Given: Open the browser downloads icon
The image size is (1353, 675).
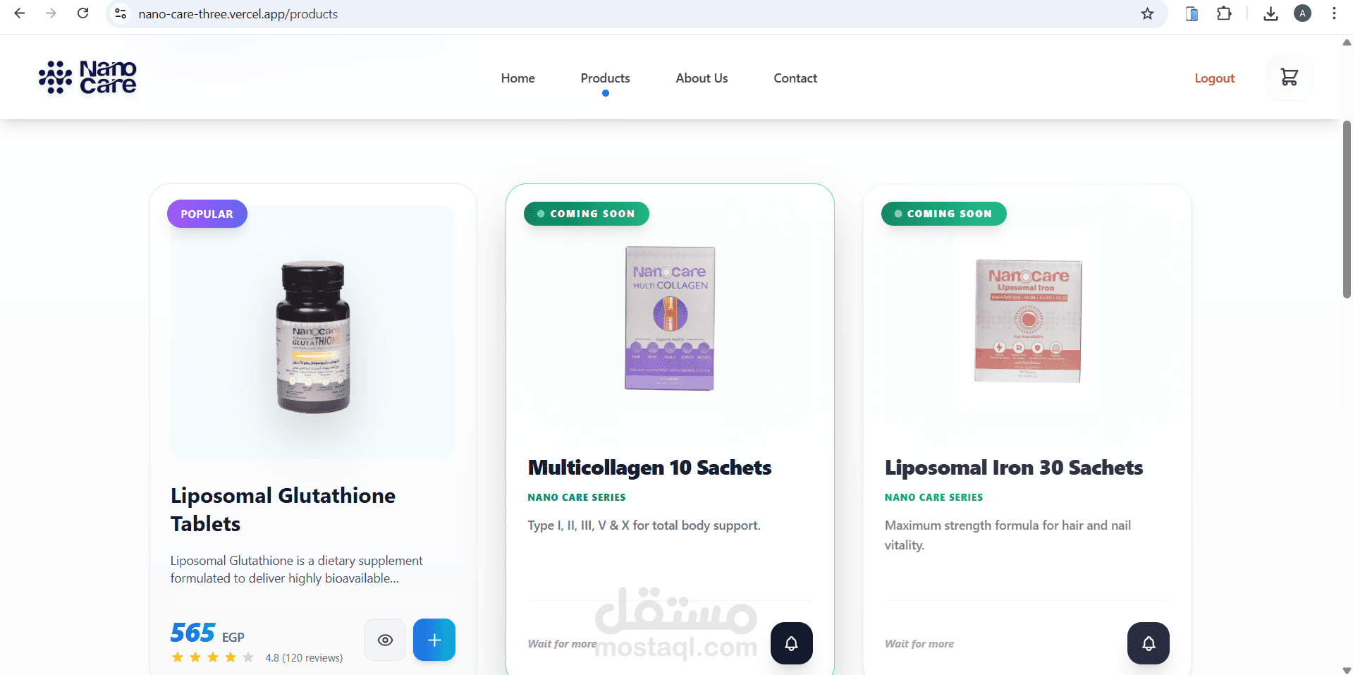Looking at the screenshot, I should click(1271, 13).
